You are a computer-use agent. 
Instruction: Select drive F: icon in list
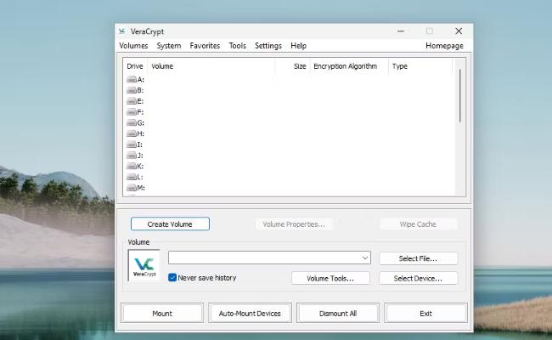[x=132, y=112]
